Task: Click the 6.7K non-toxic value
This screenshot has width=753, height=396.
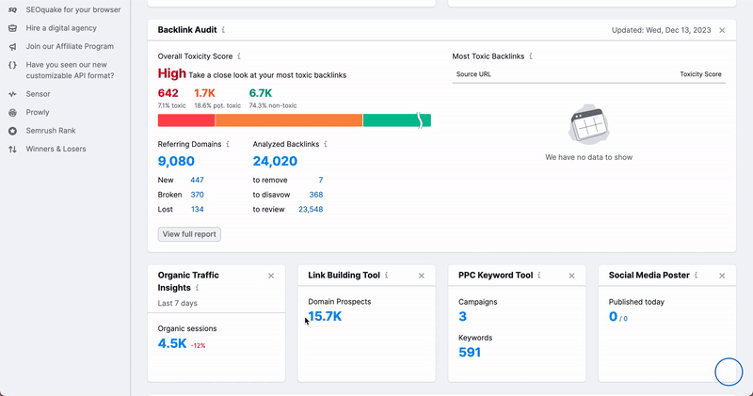Action: click(261, 93)
